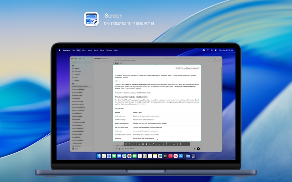Open News from the Dock

tap(176, 156)
